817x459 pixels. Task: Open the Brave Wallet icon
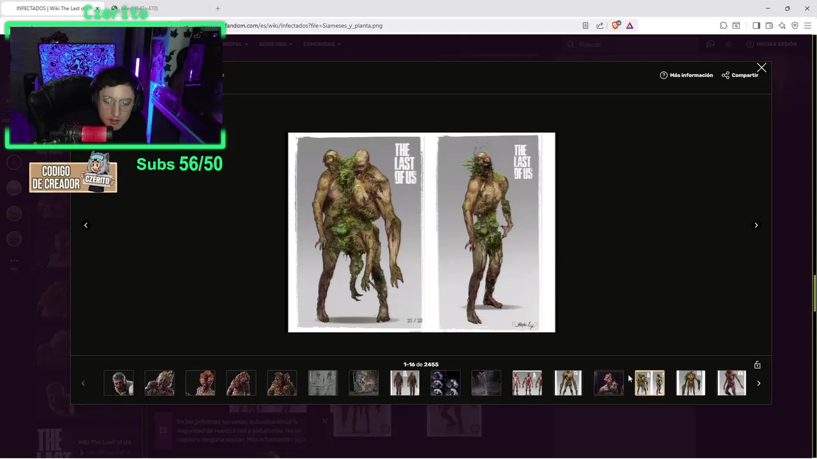click(x=769, y=25)
